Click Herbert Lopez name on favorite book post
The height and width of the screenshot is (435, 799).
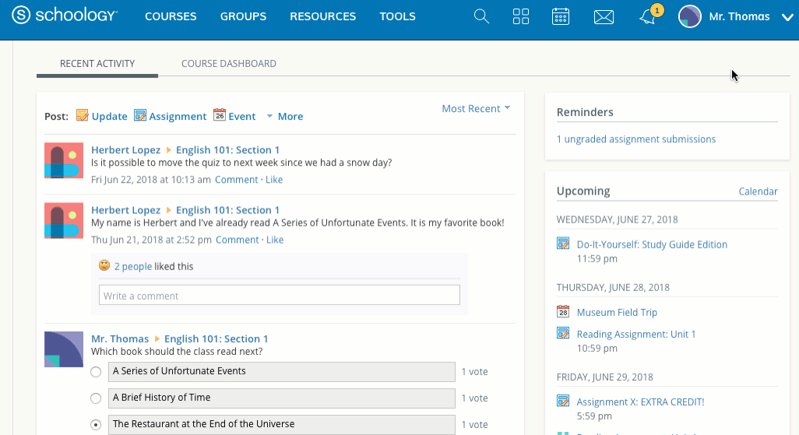[x=126, y=210]
